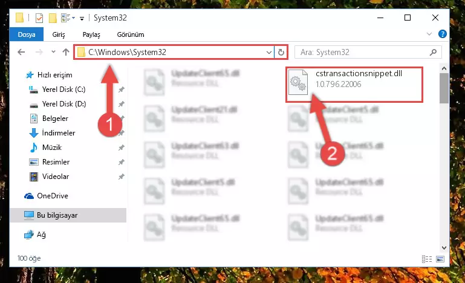The image size is (465, 283).
Task: Open recent locations dropdown arrow
Action: 53,52
